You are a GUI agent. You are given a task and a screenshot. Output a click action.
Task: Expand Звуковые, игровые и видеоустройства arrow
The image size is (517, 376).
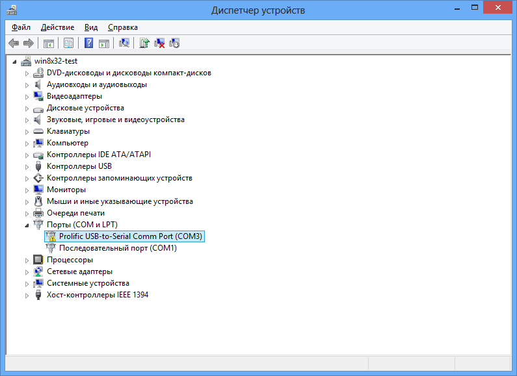pos(27,120)
